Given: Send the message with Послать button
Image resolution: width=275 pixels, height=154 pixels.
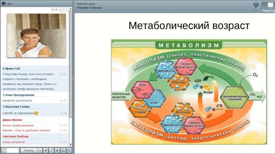Looking at the screenshot, I should (29, 150).
